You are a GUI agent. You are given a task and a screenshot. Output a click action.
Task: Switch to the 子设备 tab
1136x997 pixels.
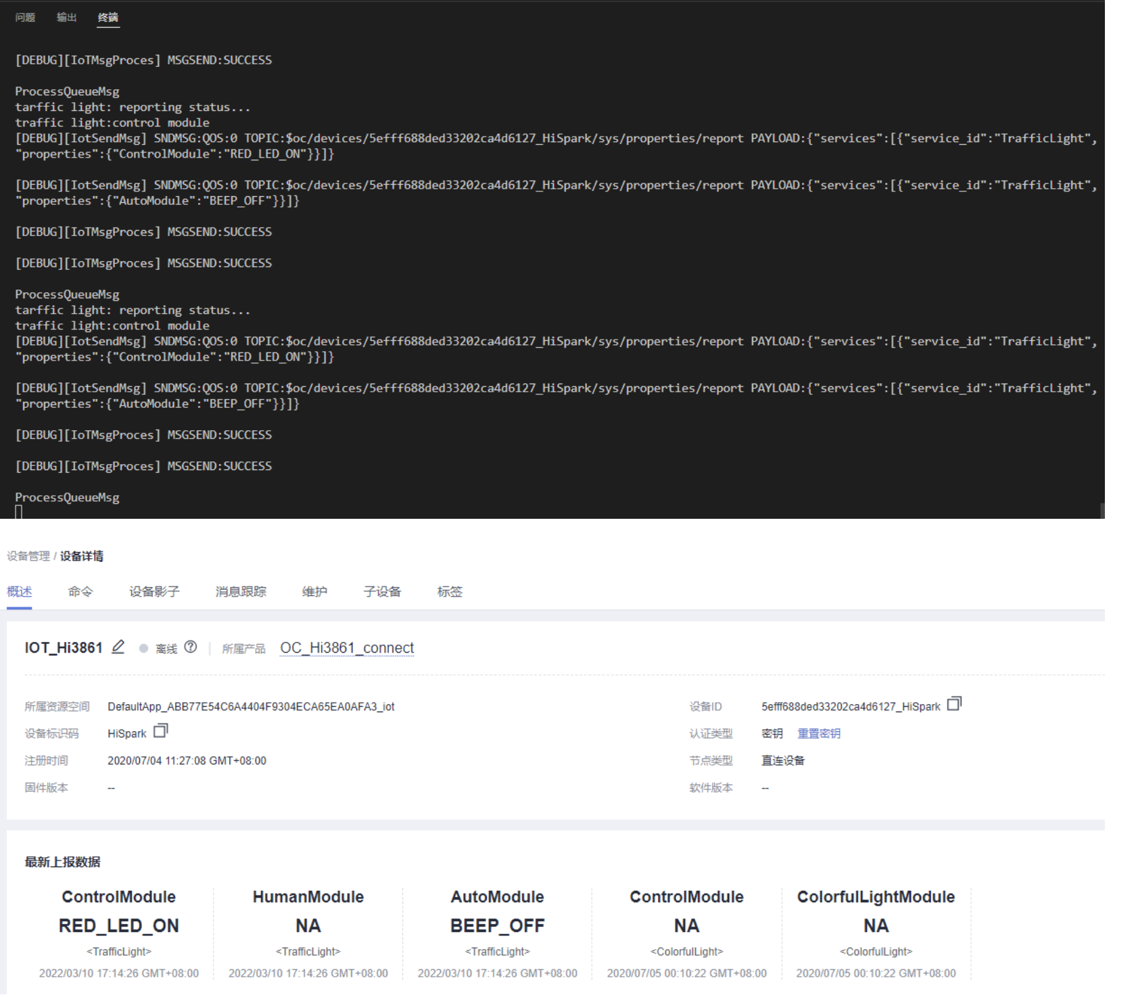coord(382,592)
